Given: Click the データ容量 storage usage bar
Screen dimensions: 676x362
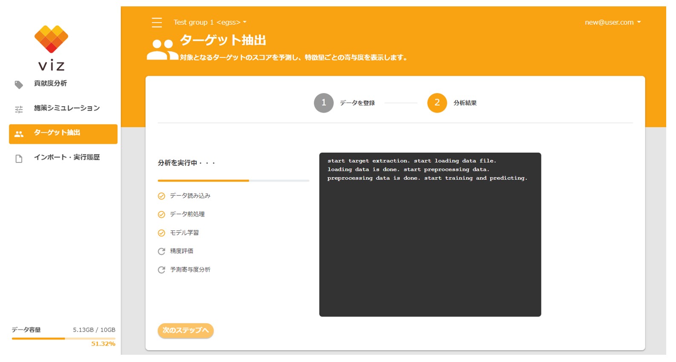Looking at the screenshot, I should tap(63, 339).
